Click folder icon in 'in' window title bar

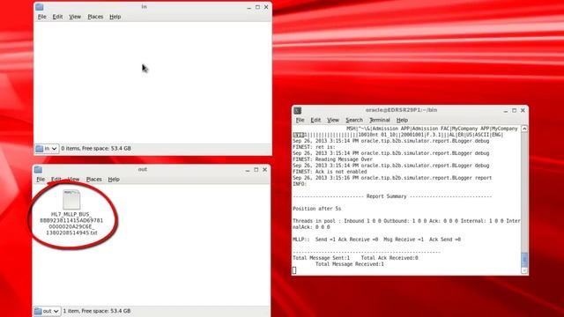40,7
